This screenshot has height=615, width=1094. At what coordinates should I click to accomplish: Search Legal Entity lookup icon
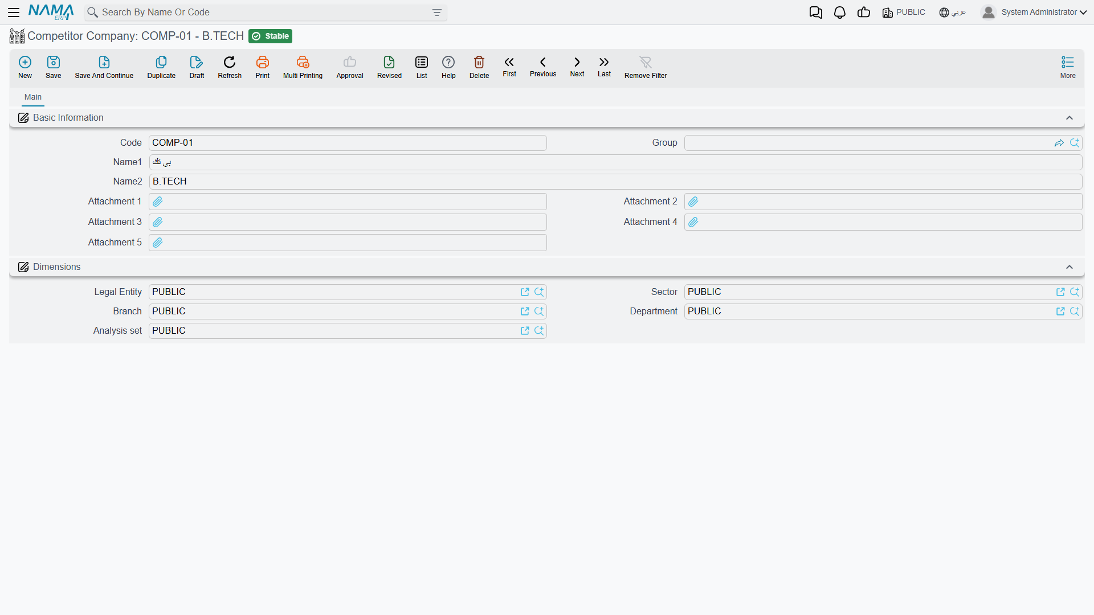539,292
